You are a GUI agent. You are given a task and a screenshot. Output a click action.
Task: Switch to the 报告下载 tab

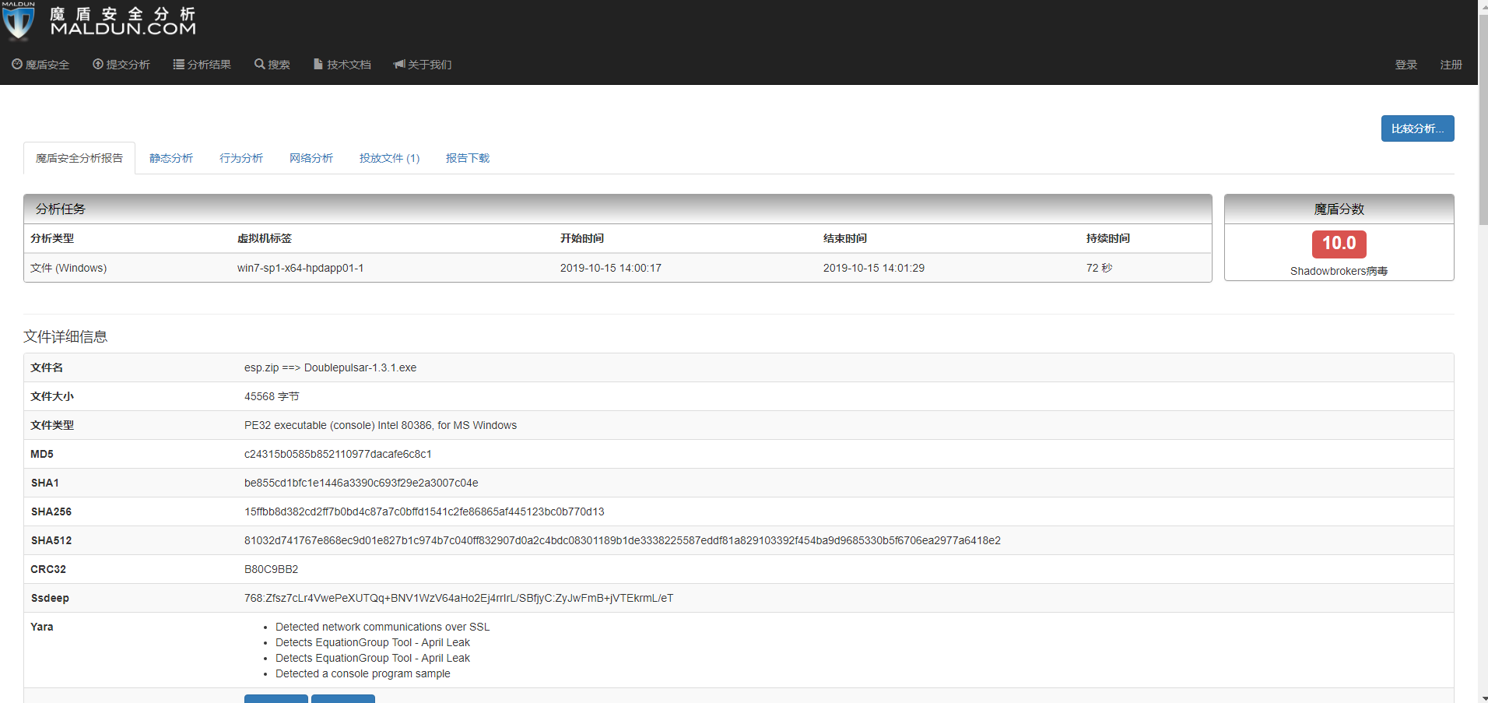[x=468, y=158]
